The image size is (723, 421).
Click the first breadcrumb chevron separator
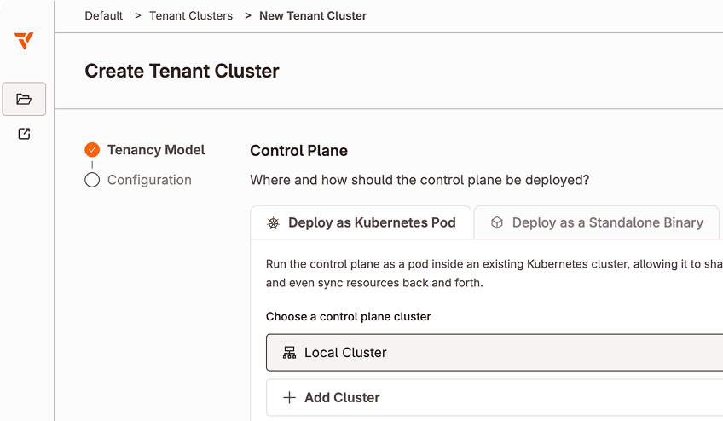137,15
